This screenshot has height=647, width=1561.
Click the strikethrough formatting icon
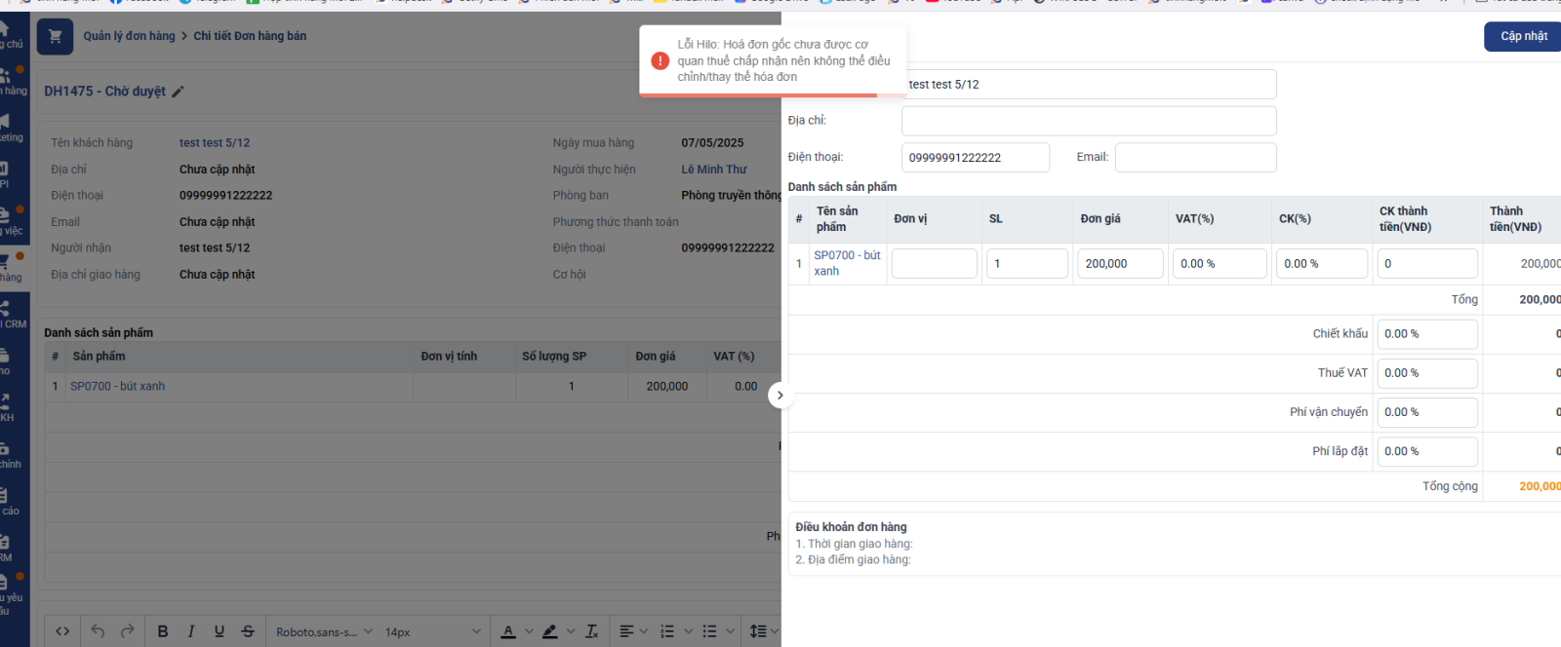click(248, 631)
